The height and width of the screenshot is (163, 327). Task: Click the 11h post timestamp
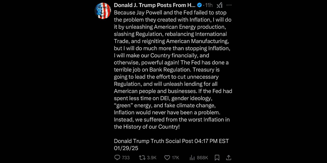click(x=209, y=5)
